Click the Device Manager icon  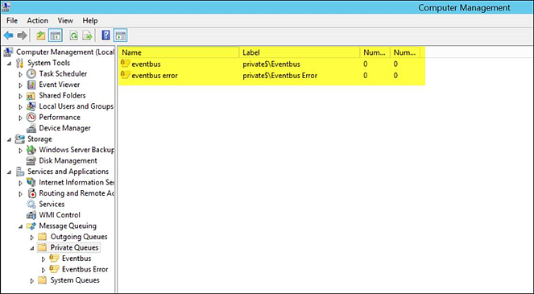31,128
